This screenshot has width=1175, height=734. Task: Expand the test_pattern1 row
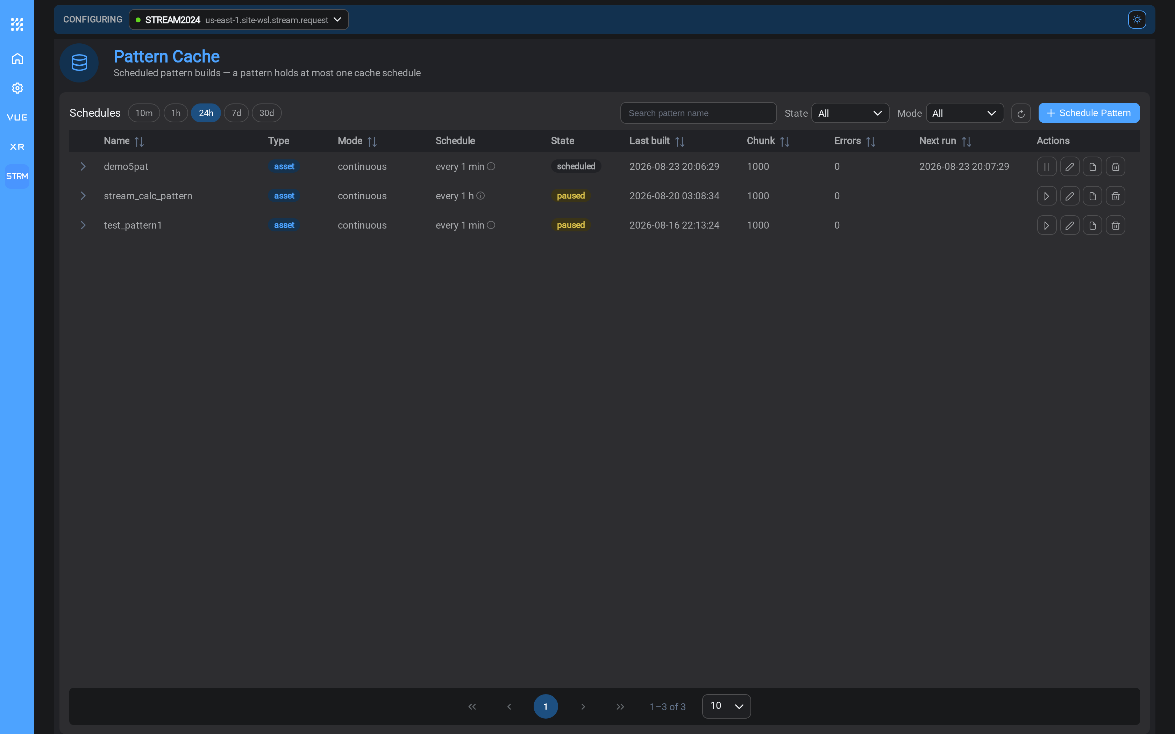click(x=83, y=225)
